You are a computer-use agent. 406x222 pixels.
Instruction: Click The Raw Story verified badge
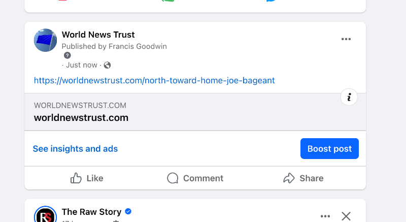click(128, 211)
